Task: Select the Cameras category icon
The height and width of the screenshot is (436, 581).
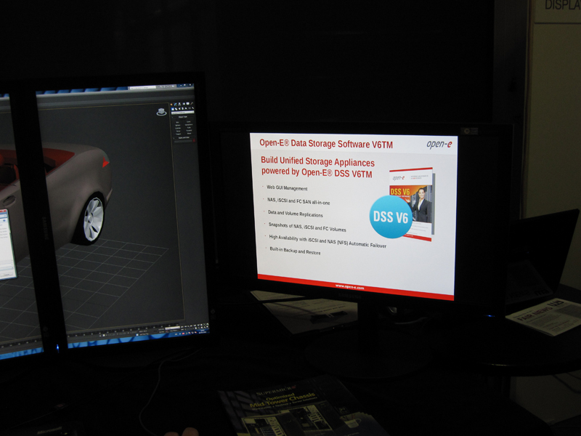Action: pyautogui.click(x=182, y=108)
